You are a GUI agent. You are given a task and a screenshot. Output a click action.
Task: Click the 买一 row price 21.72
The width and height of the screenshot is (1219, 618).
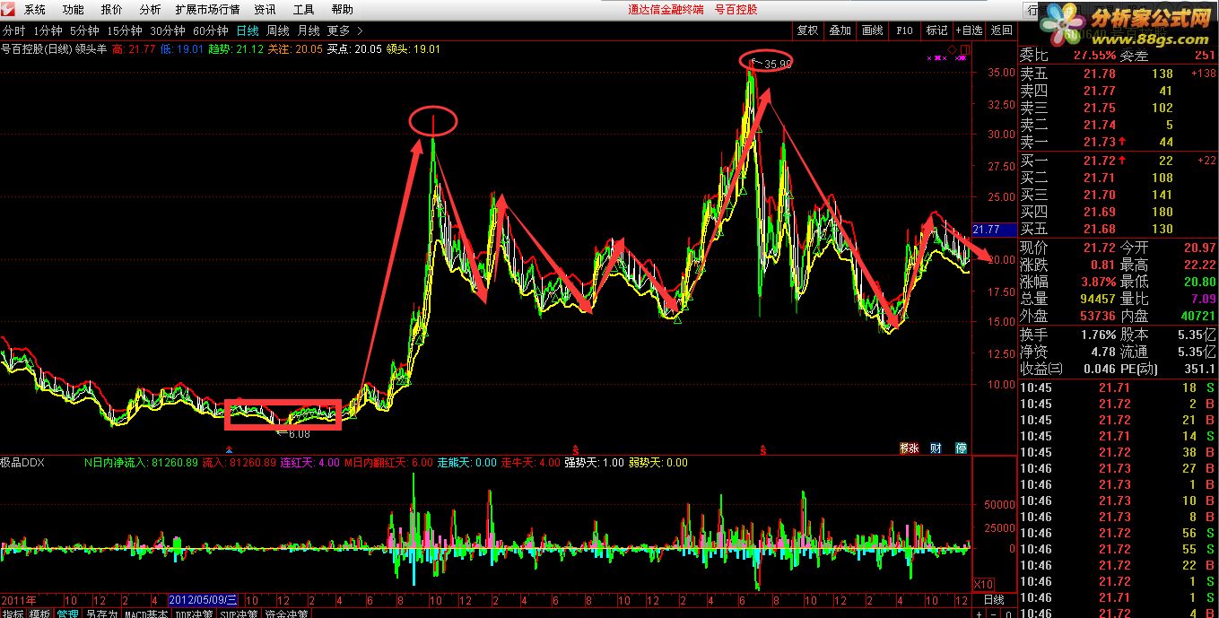point(1100,161)
